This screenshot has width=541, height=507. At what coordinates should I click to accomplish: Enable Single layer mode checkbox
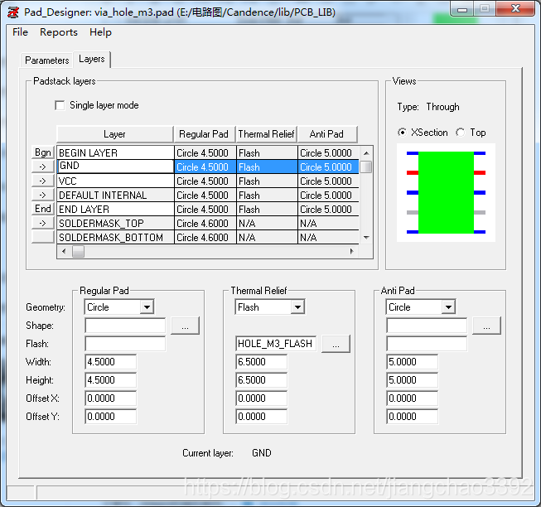tap(60, 105)
